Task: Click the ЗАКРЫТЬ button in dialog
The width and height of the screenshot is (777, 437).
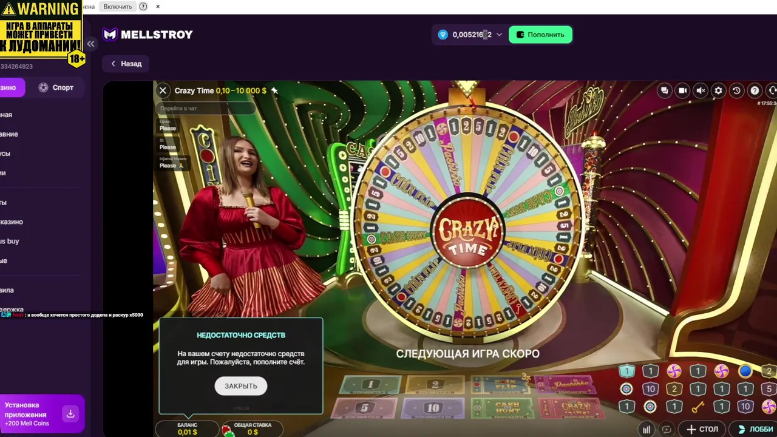Action: tap(241, 386)
